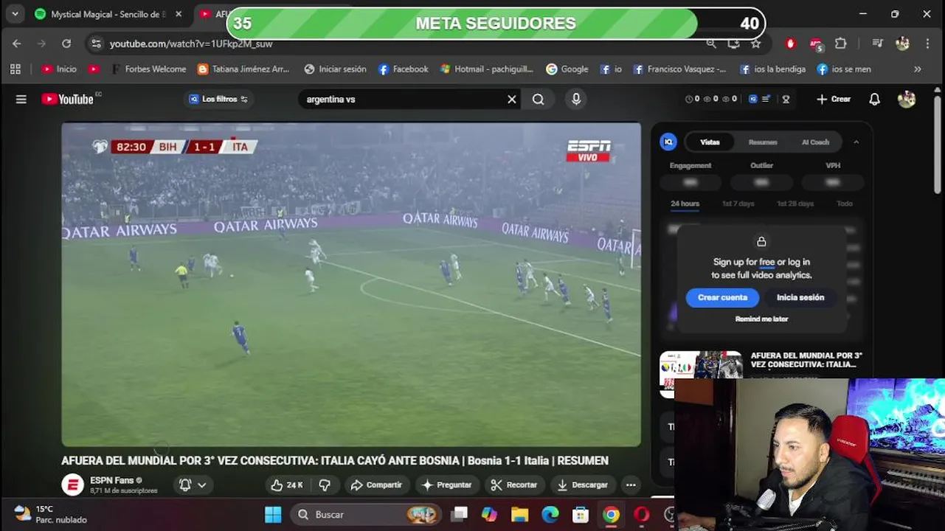
Task: Open the account avatar menu
Action: pyautogui.click(x=907, y=99)
